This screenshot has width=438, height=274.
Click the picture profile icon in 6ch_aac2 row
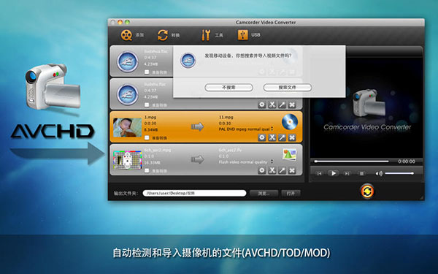point(289,154)
